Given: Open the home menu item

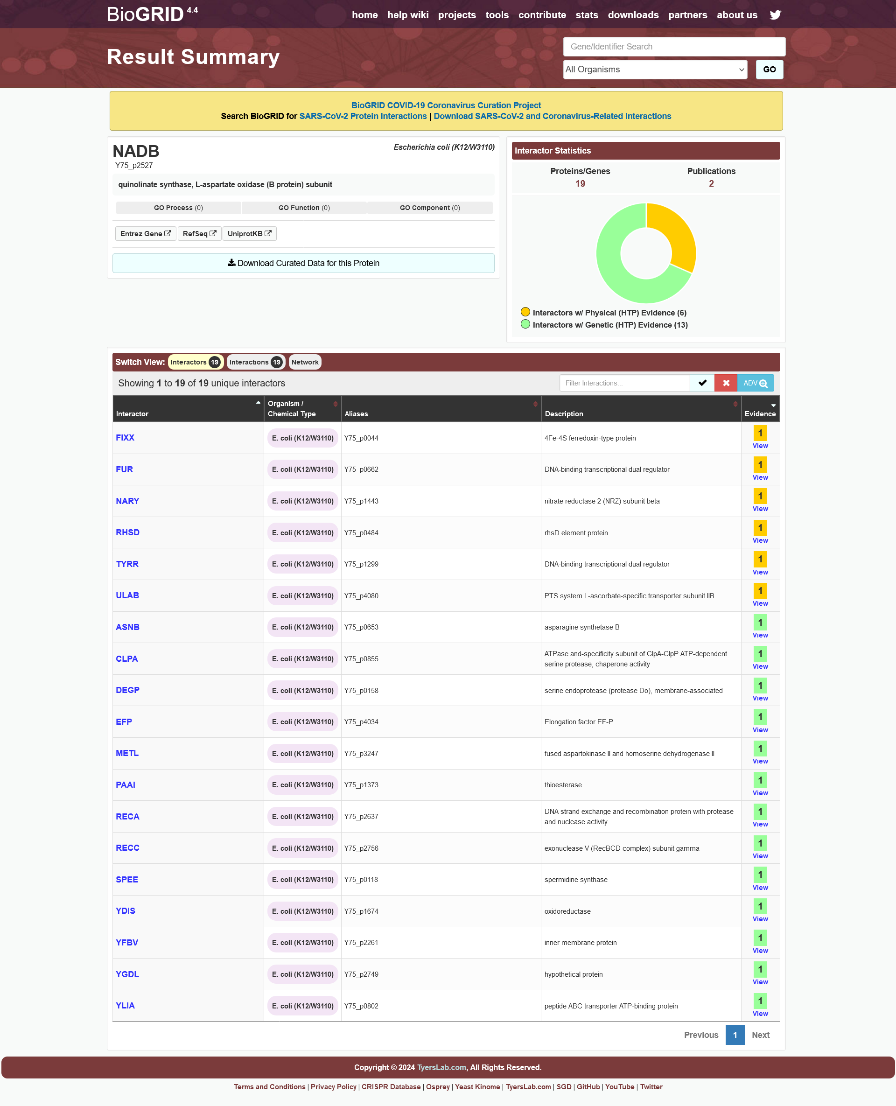Looking at the screenshot, I should pos(365,15).
